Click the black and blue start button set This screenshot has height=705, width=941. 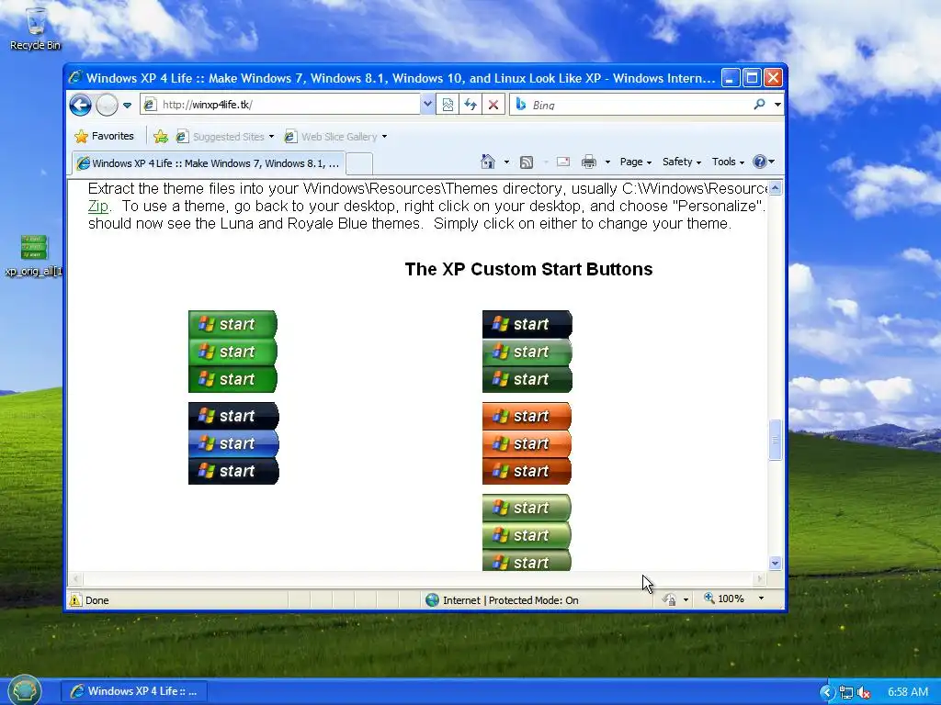pyautogui.click(x=233, y=443)
